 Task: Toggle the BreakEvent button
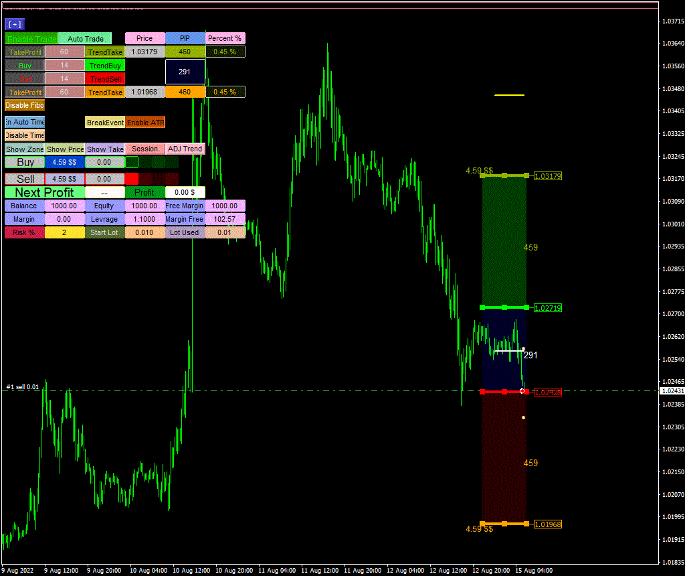[105, 123]
